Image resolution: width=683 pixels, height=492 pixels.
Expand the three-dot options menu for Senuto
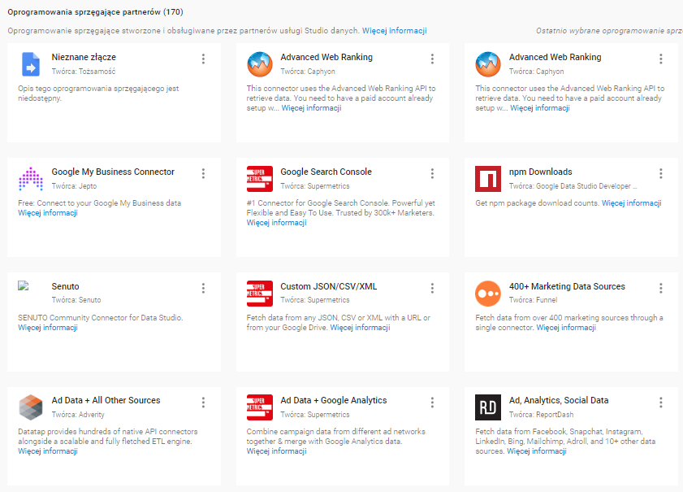click(x=203, y=288)
